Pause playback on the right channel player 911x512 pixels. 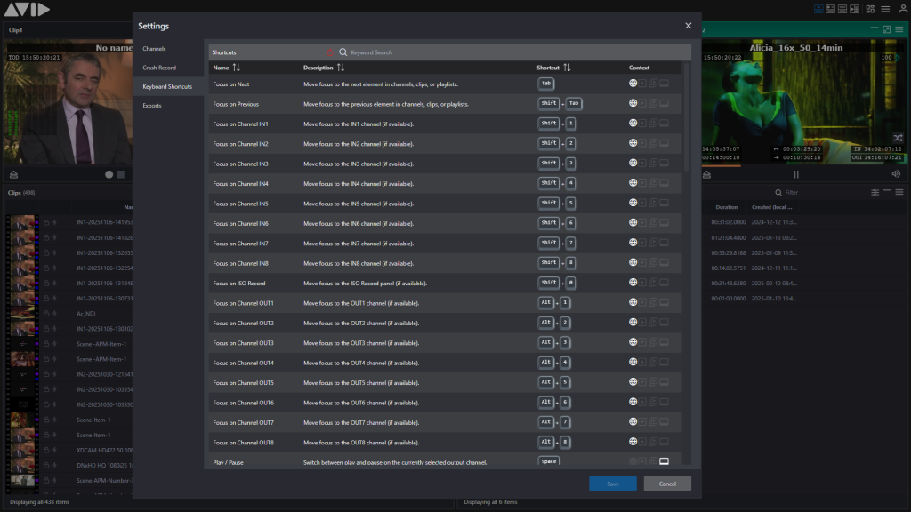pos(796,174)
